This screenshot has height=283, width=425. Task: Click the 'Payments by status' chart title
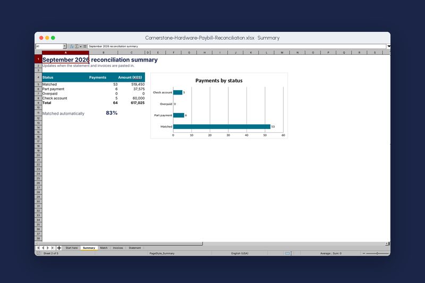pyautogui.click(x=219, y=81)
